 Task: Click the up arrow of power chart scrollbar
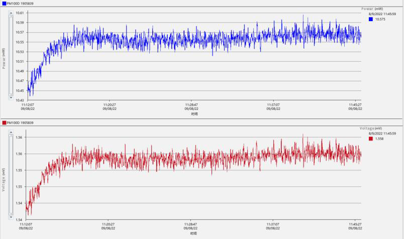[x=11, y=14]
